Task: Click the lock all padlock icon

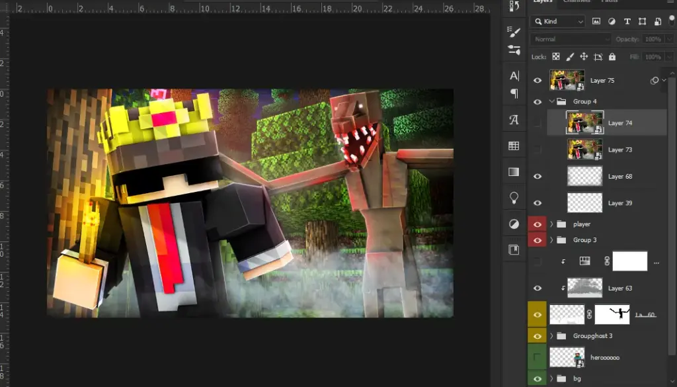Action: click(612, 57)
